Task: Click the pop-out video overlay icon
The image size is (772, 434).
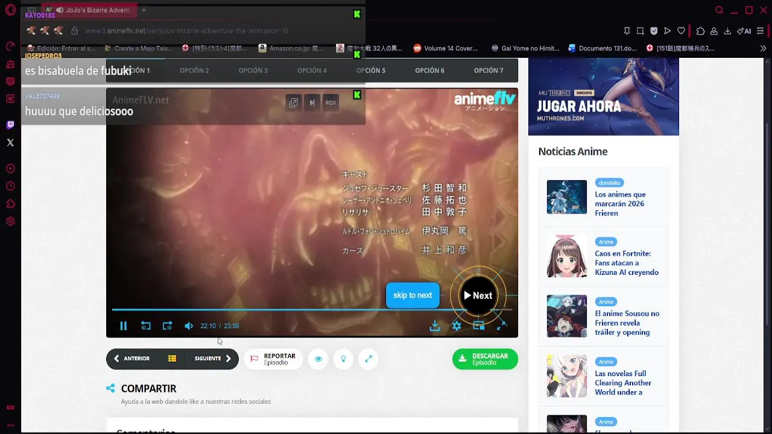Action: pos(293,102)
